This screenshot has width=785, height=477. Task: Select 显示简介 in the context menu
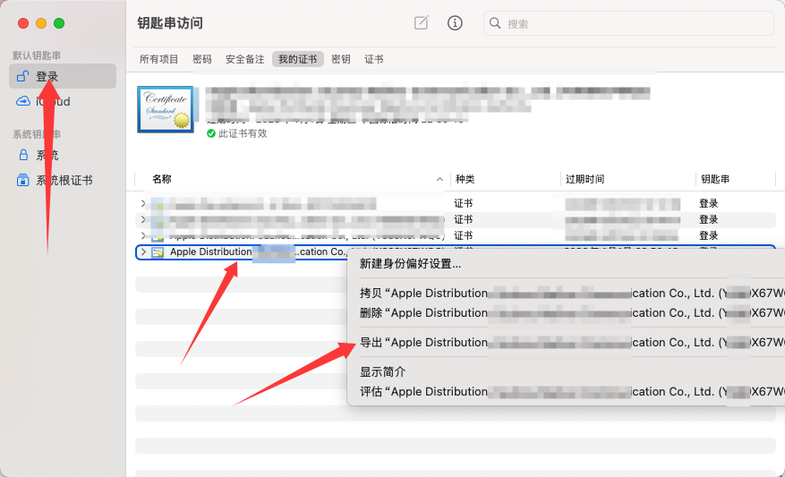coord(382,372)
